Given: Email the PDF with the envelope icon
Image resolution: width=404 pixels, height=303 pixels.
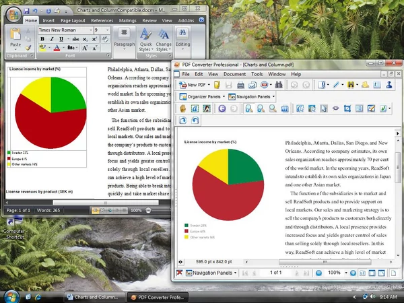Looking at the screenshot, I should tap(252, 85).
